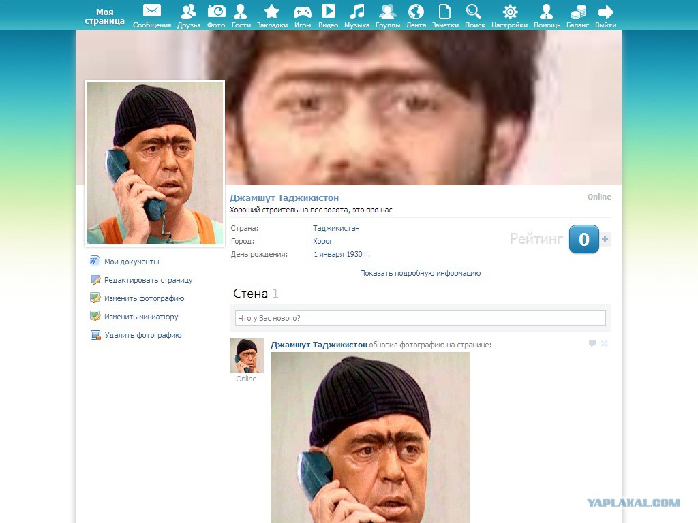This screenshot has height=523, width=698.
Task: Focus the 'Что у Вас нового?' field
Action: [x=420, y=318]
